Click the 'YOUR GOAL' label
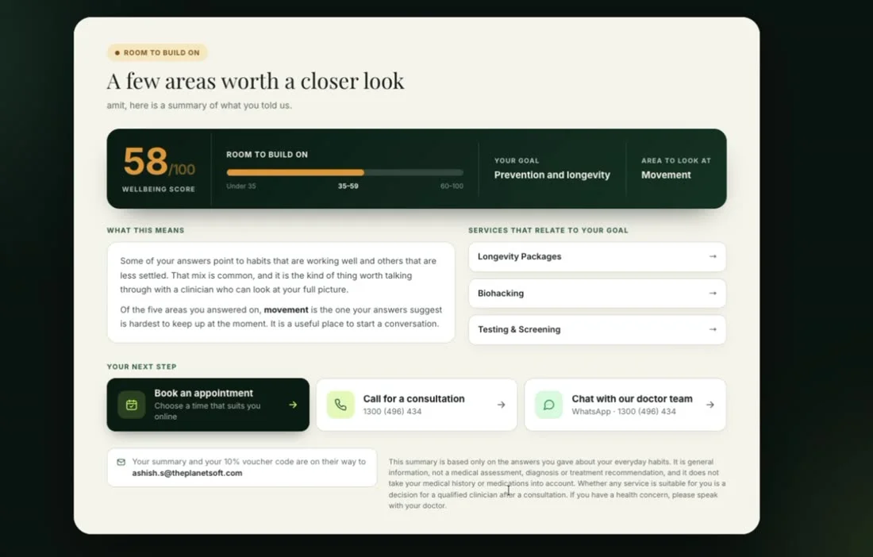The height and width of the screenshot is (557, 873). pyautogui.click(x=517, y=161)
